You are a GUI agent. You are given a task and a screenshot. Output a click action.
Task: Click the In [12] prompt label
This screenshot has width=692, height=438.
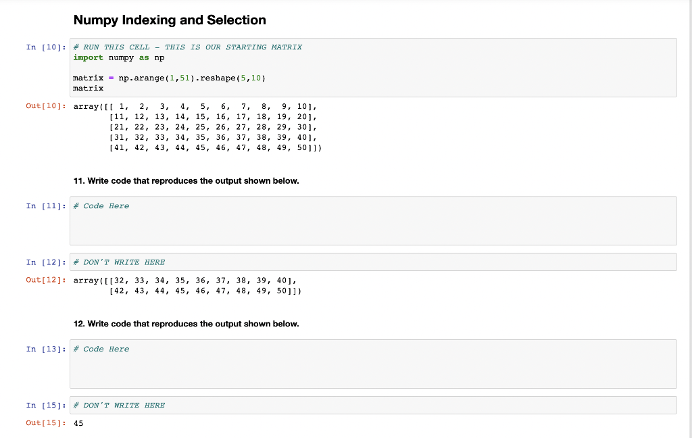46,262
